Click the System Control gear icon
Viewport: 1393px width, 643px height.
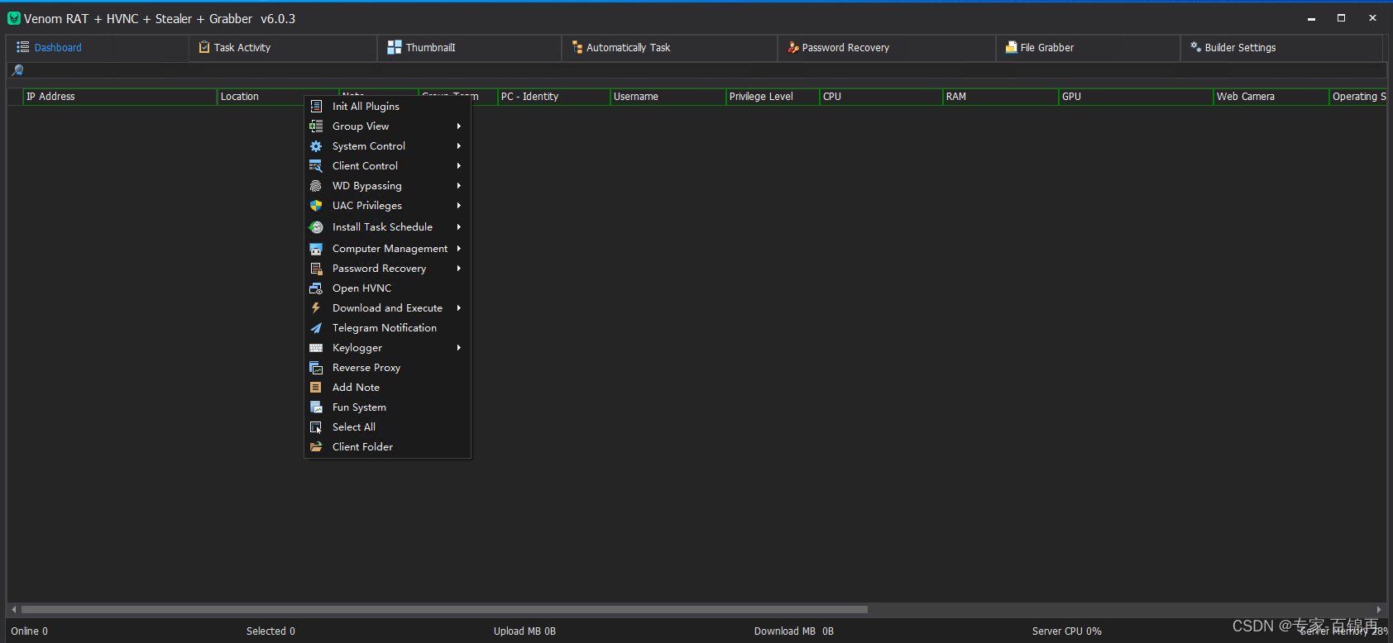tap(316, 146)
